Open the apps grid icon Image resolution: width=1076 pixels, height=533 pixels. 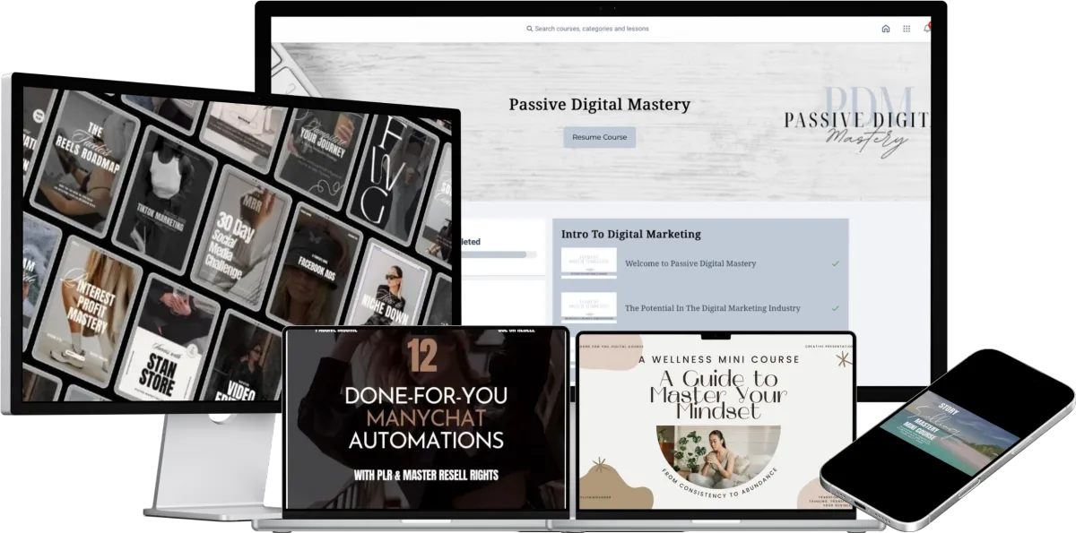(x=907, y=29)
